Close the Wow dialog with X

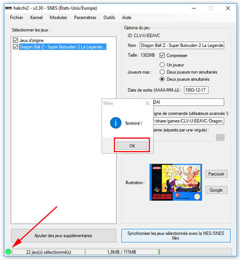coord(147,103)
